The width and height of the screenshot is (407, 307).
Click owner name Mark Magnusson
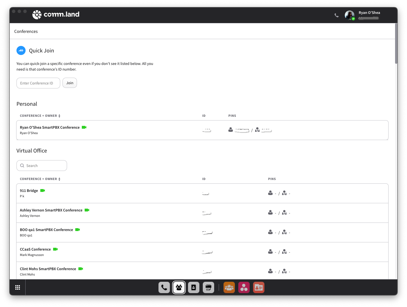(32, 255)
